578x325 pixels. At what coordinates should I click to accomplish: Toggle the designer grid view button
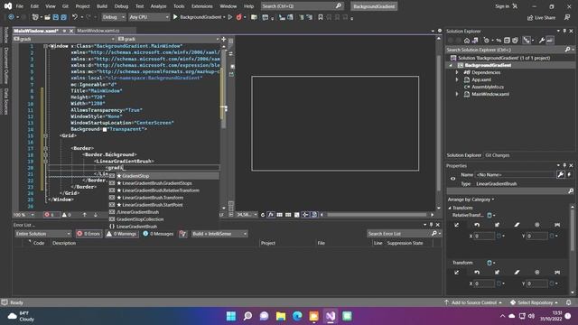pos(279,215)
